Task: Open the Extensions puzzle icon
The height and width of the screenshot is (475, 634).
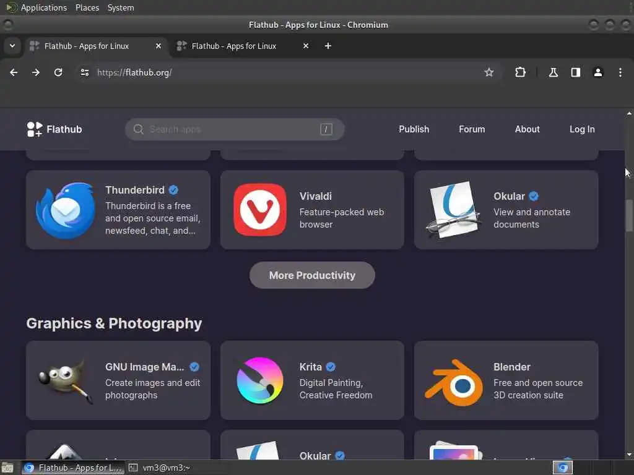Action: coord(520,72)
